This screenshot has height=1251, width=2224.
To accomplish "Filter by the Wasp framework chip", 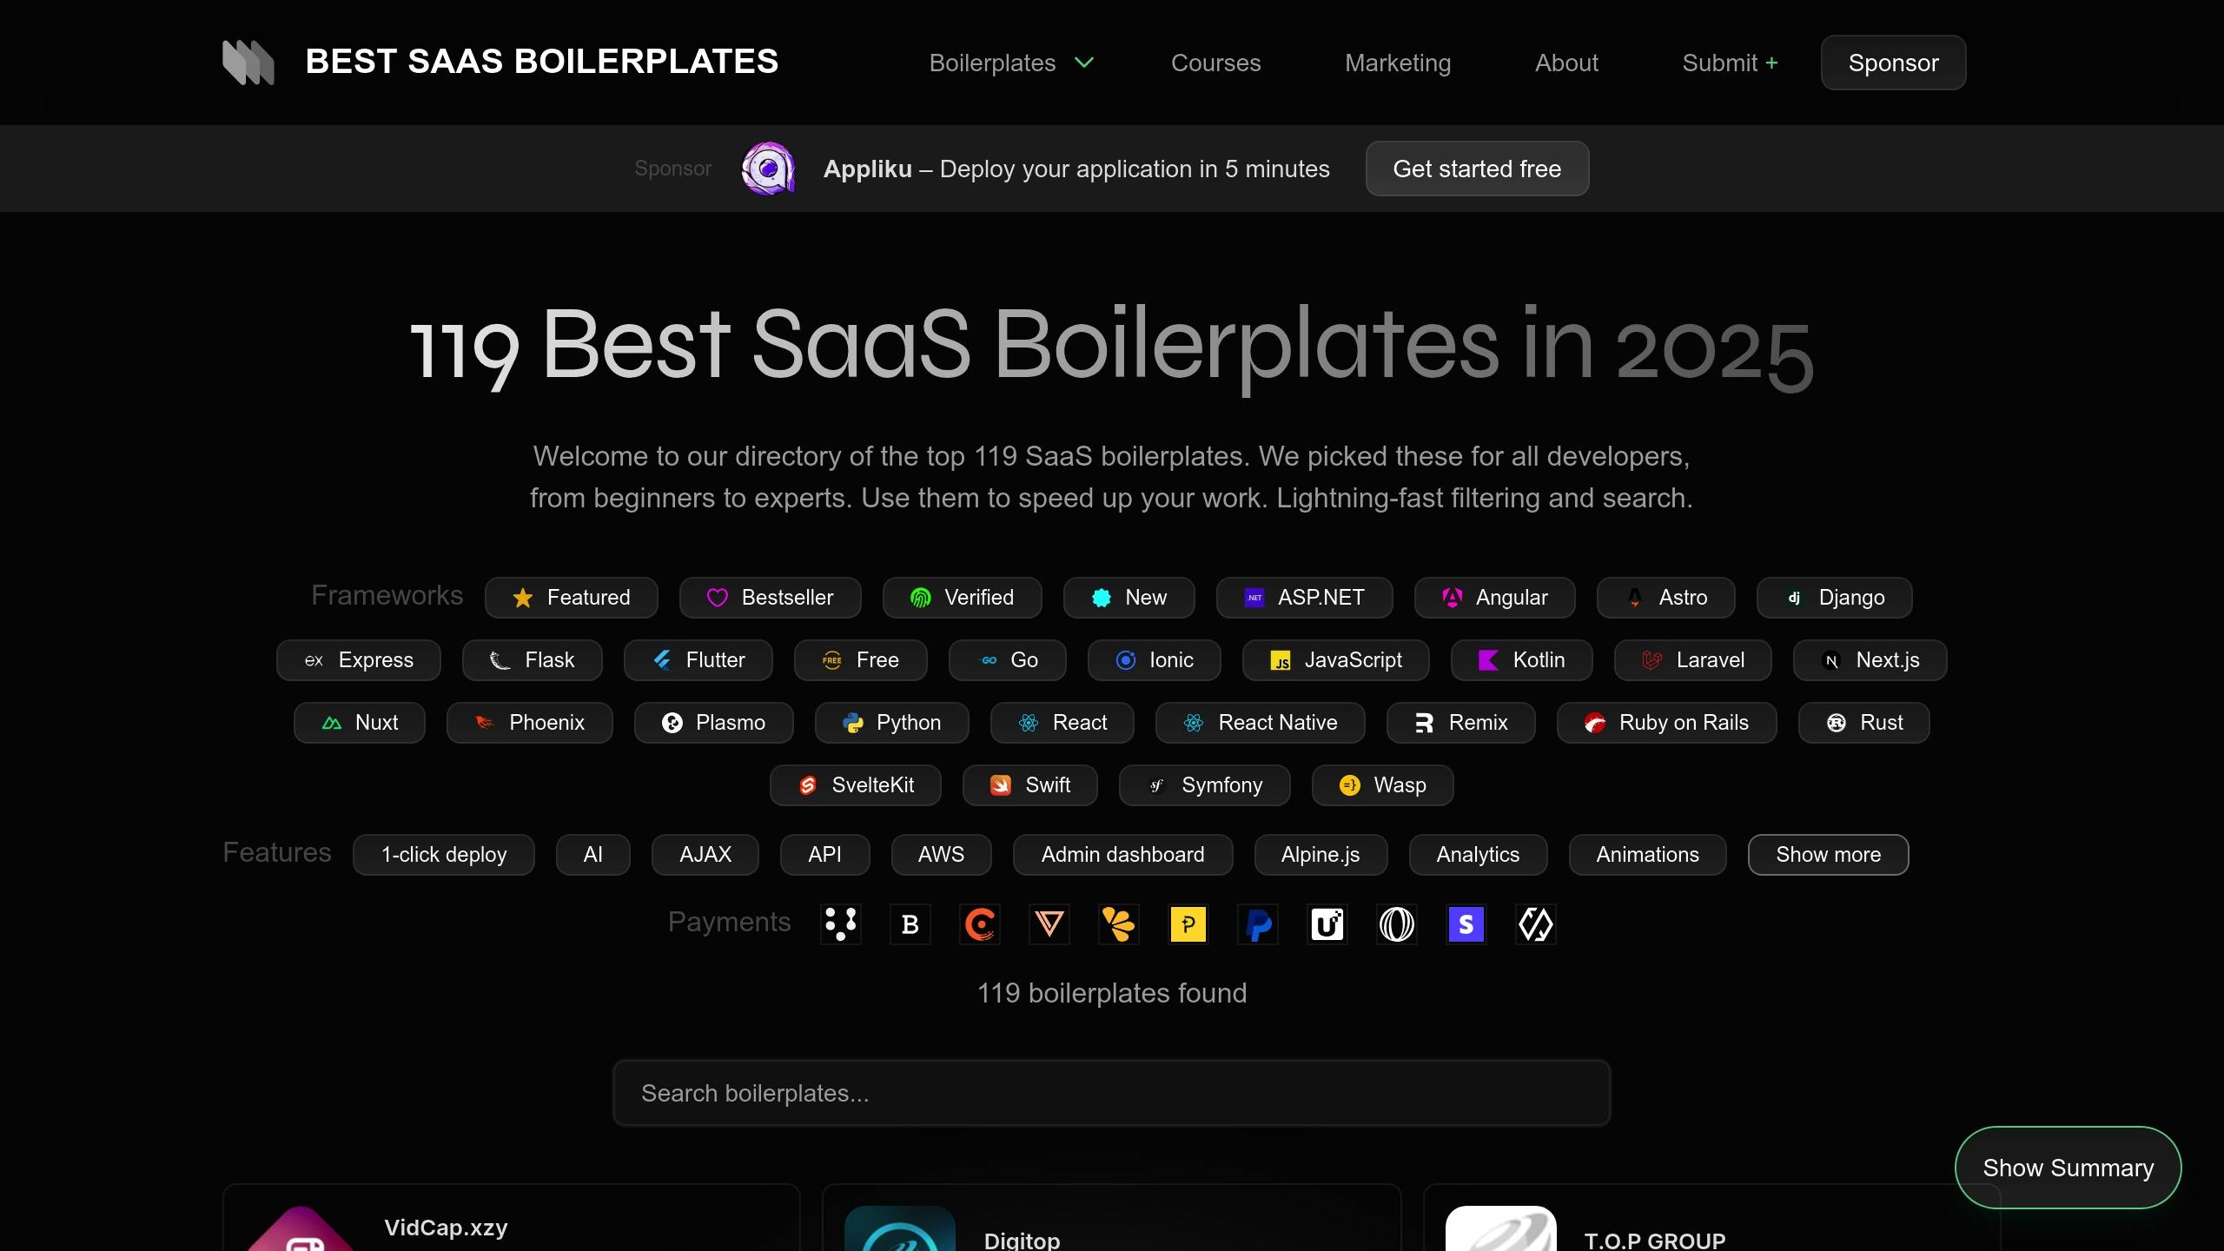I will point(1382,785).
